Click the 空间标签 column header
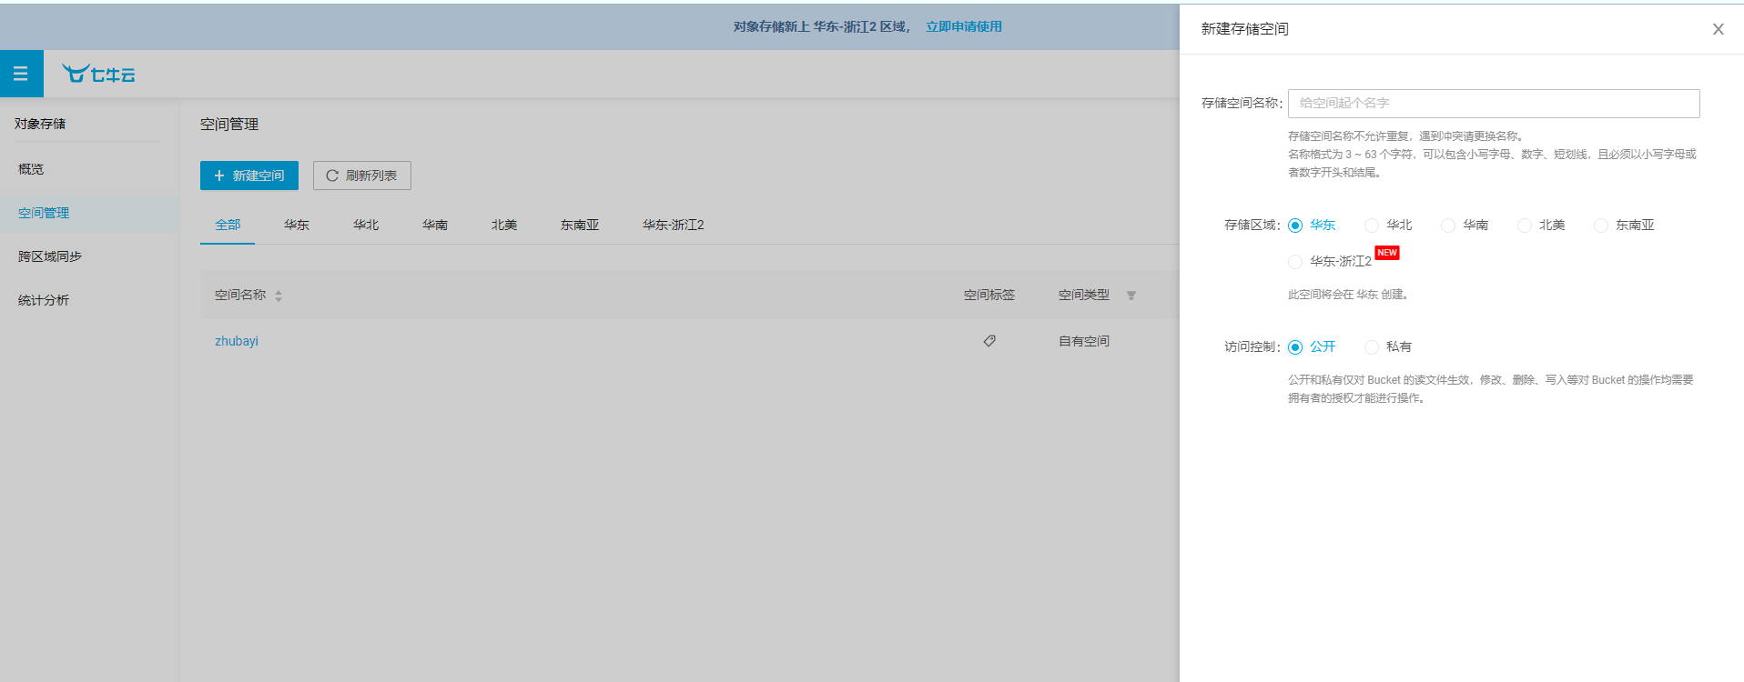The image size is (1744, 682). (989, 295)
